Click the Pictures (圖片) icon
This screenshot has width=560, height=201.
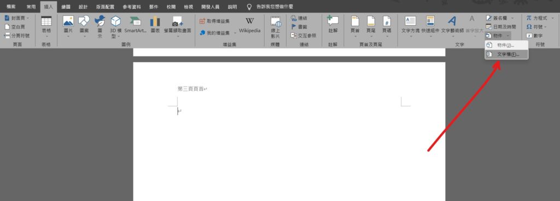pyautogui.click(x=68, y=27)
